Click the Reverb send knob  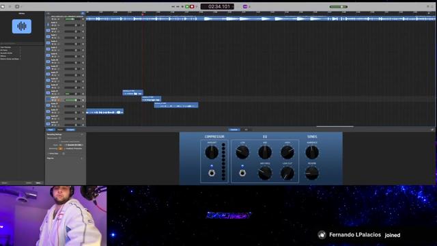click(312, 173)
